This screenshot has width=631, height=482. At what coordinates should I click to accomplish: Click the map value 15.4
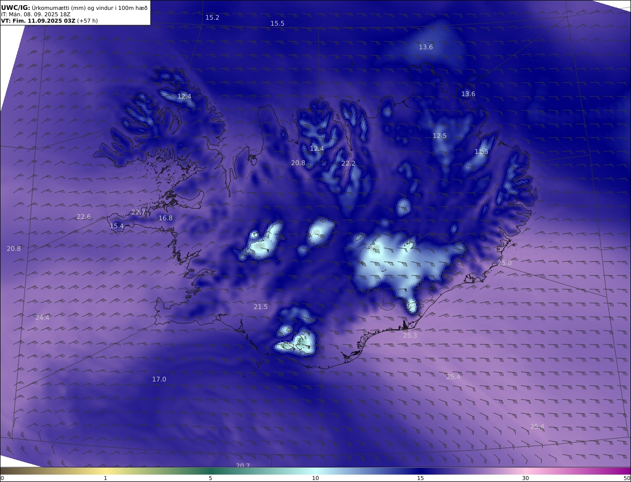[117, 226]
